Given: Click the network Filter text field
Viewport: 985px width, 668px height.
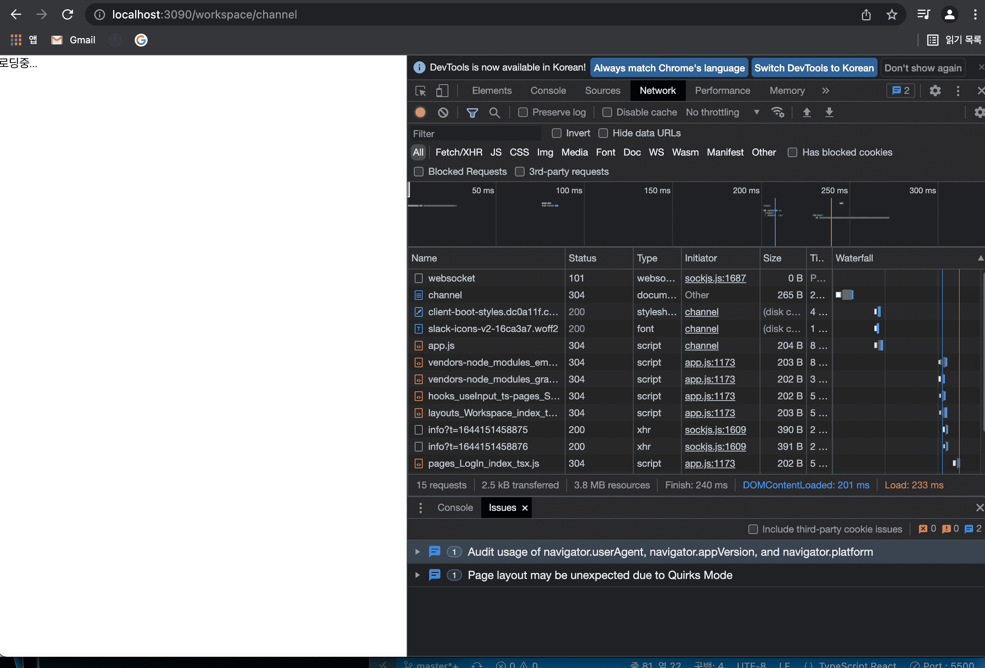Looking at the screenshot, I should (x=475, y=134).
